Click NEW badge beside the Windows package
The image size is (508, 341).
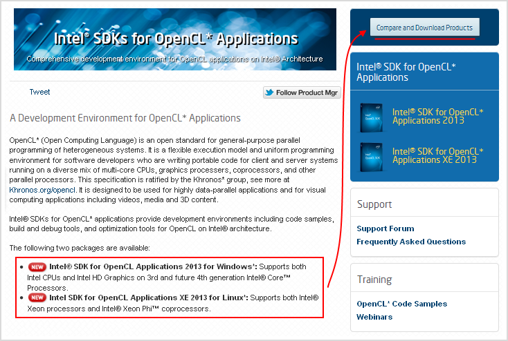pyautogui.click(x=37, y=267)
